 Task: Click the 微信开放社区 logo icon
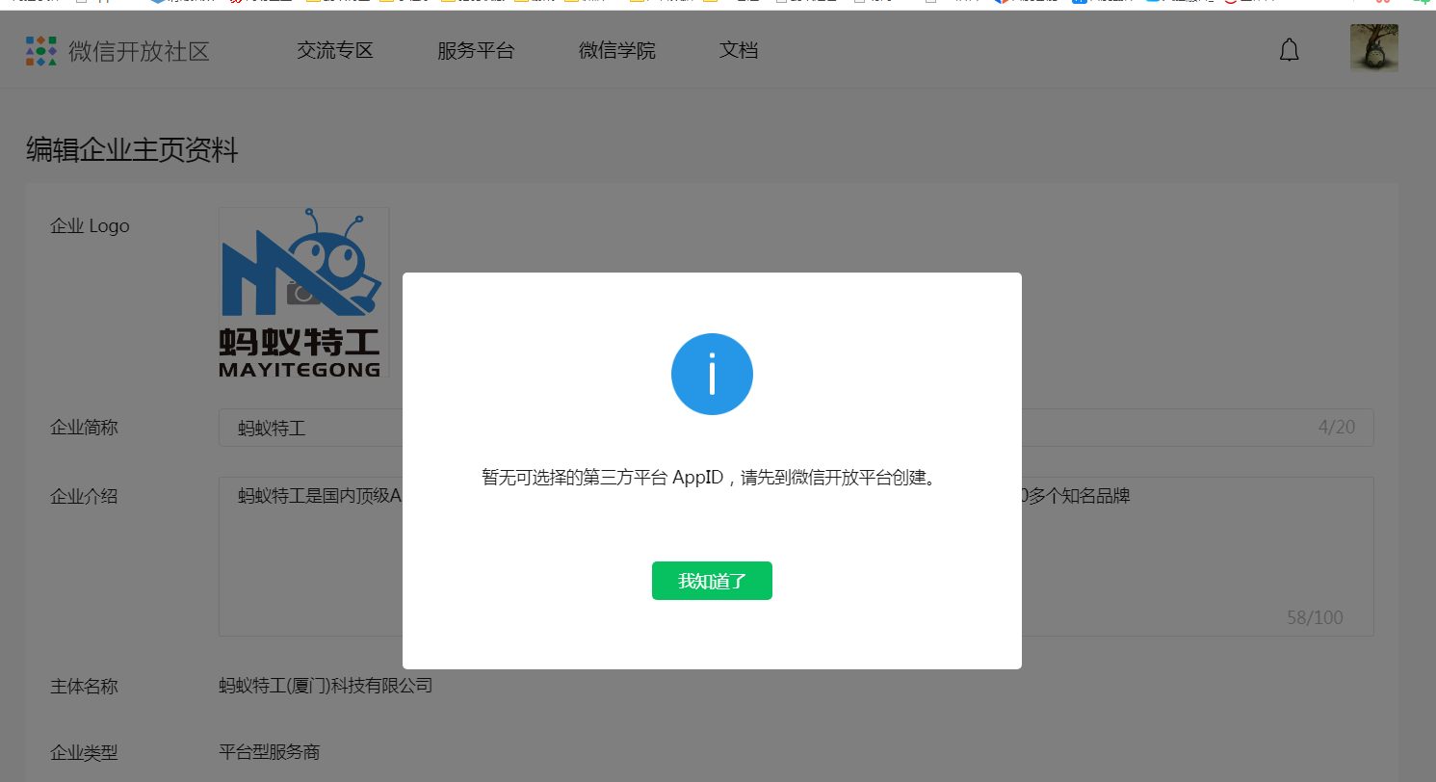[x=41, y=50]
